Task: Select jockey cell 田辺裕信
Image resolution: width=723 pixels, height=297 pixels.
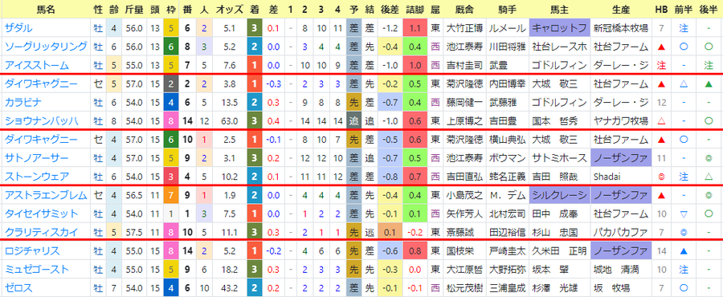Action: pos(507,232)
